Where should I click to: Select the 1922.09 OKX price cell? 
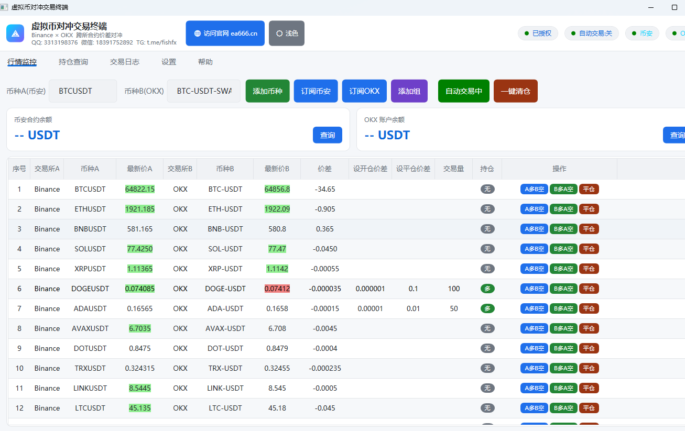tap(277, 209)
